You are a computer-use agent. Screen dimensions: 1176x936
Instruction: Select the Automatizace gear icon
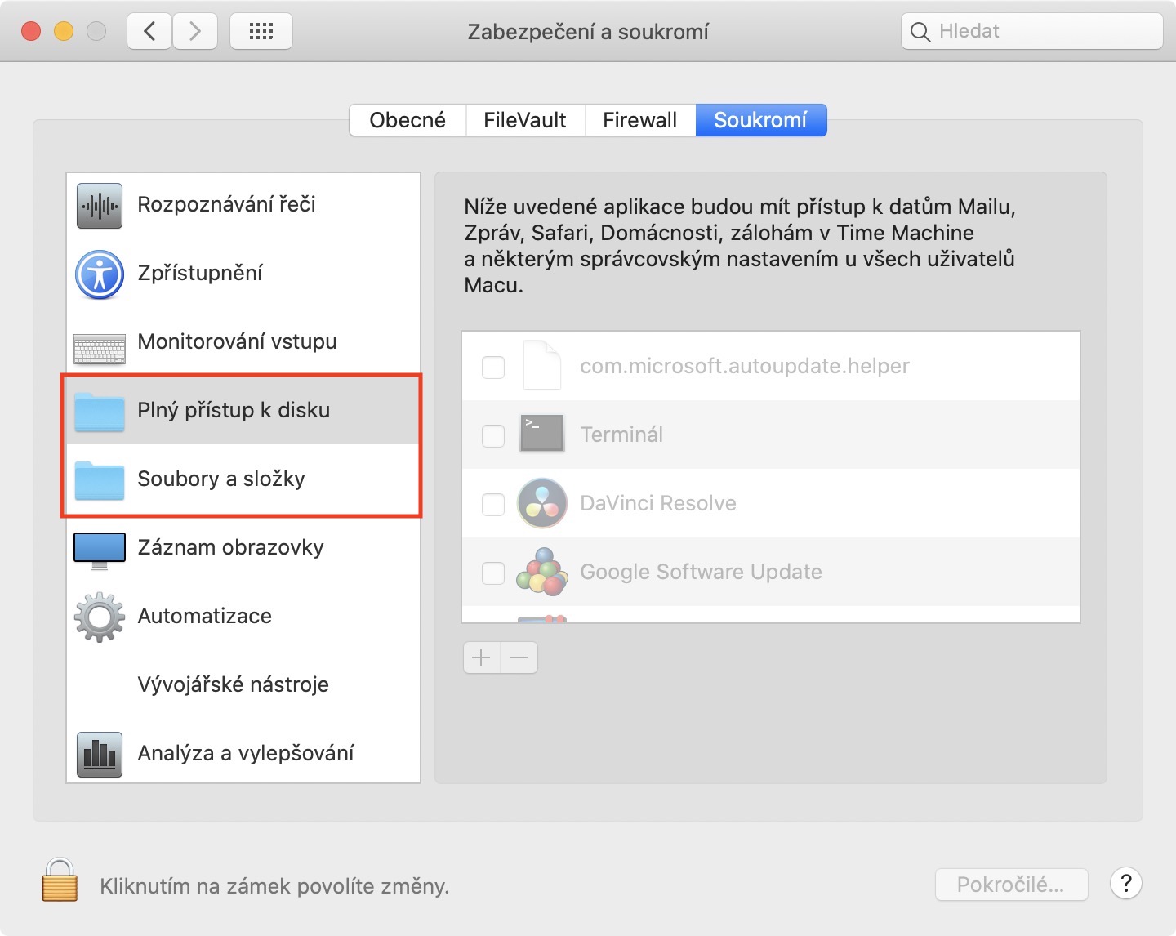tap(100, 617)
